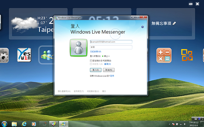
Task: Open the 選項 options link
Action: tap(107, 64)
